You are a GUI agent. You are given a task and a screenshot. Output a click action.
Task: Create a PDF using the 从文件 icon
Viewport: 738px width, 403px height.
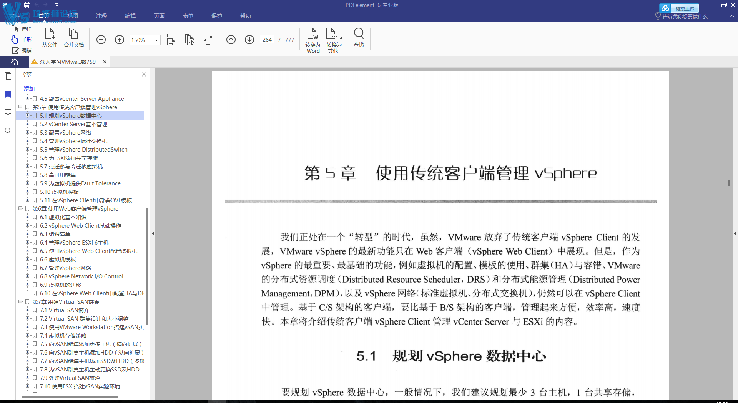[50, 38]
